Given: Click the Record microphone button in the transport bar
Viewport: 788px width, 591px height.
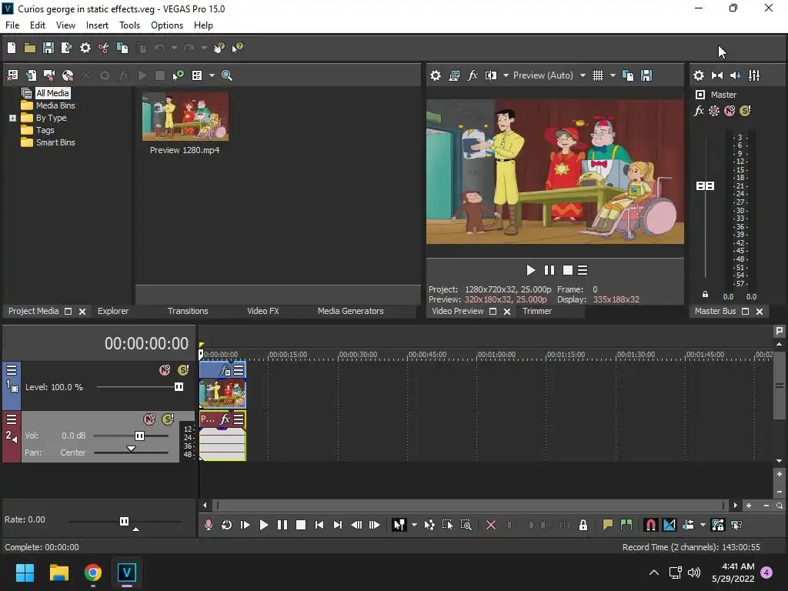Looking at the screenshot, I should click(x=209, y=525).
